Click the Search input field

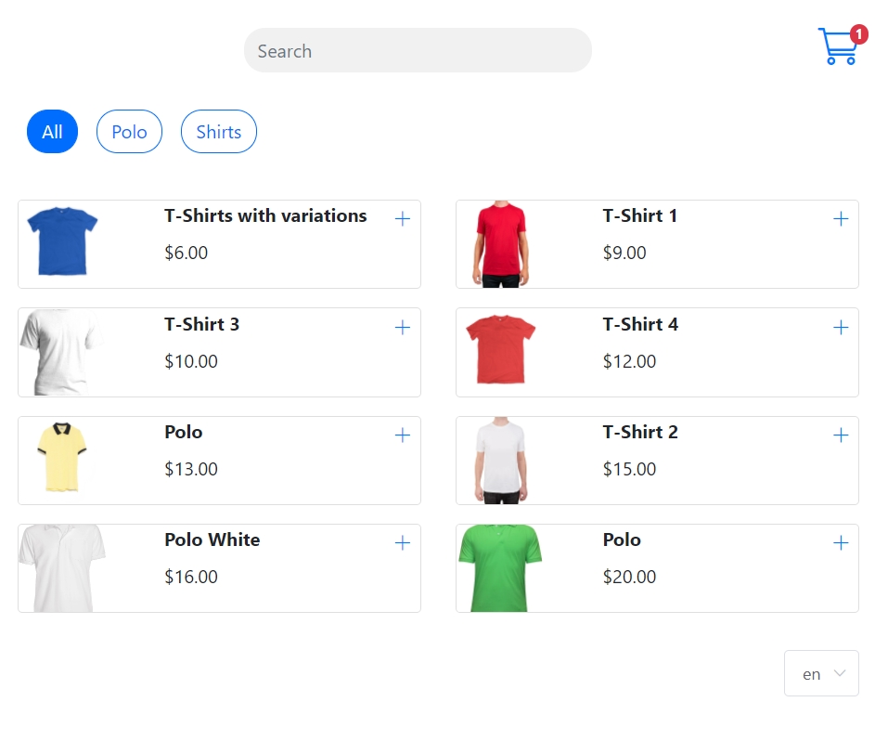click(418, 50)
